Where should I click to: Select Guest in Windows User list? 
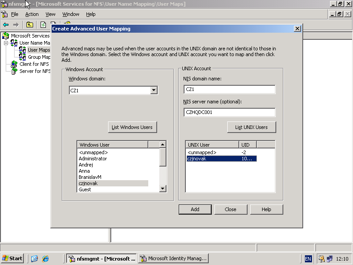(x=85, y=189)
